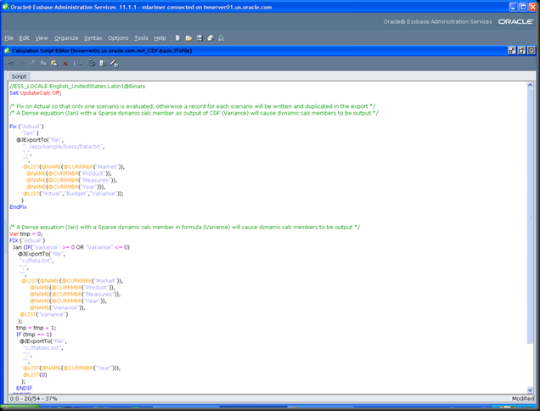The height and width of the screenshot is (411, 540).
Task: Open the Options menu
Action: pos(118,38)
